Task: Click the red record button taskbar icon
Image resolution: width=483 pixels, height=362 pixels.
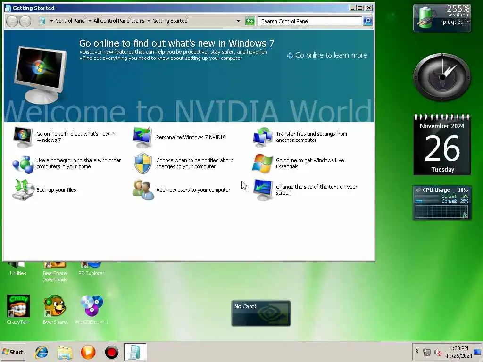Action: 111,352
